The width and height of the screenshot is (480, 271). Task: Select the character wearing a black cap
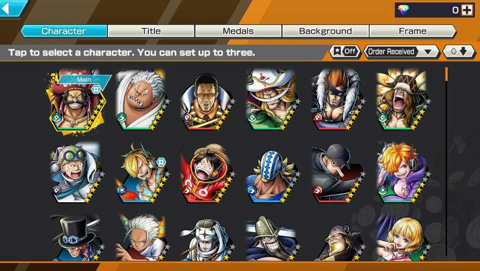338,173
